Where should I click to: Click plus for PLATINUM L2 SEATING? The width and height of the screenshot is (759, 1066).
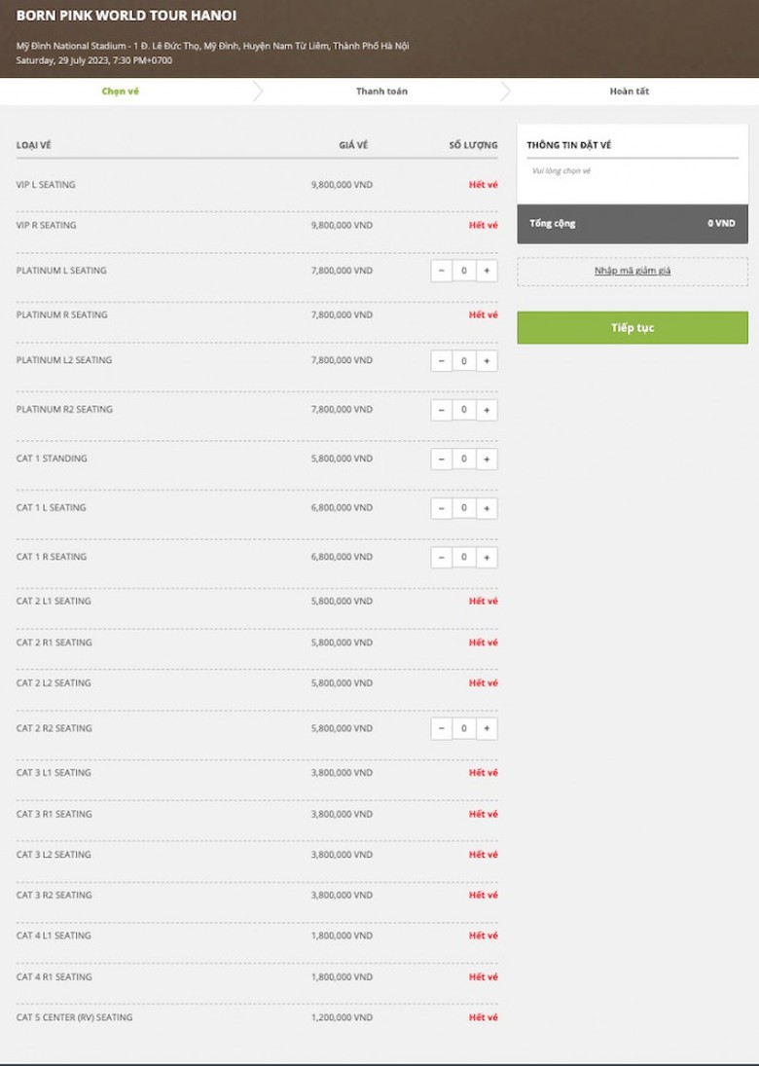(487, 361)
